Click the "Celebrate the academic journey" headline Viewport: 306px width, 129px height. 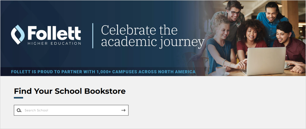pos(152,36)
